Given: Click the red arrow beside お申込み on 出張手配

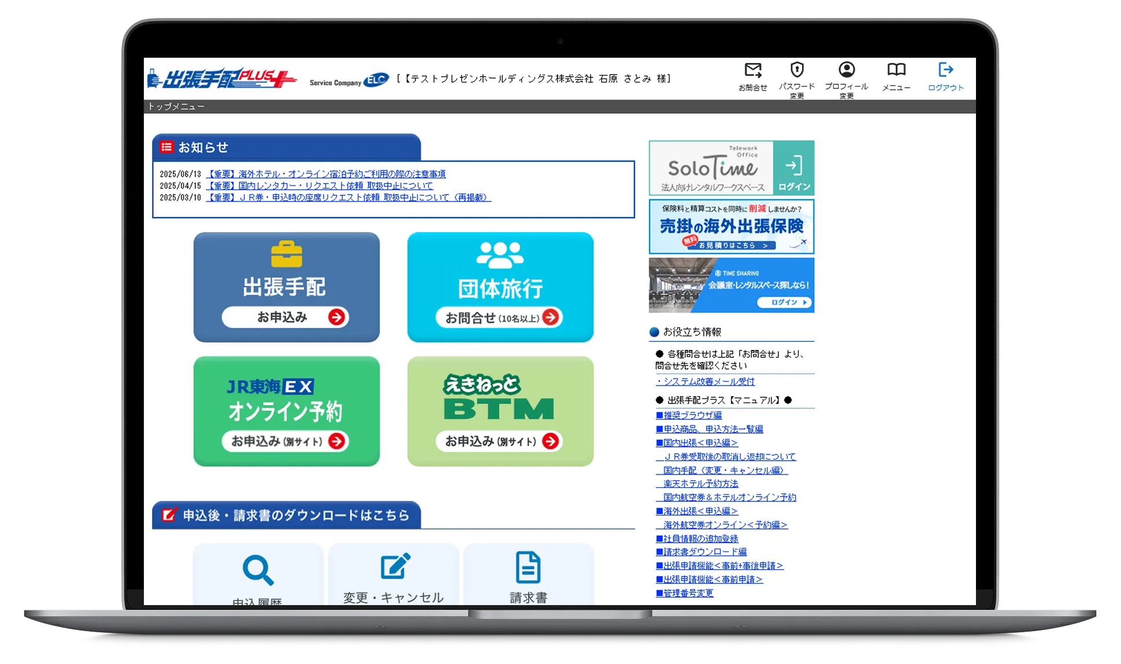Looking at the screenshot, I should pos(336,317).
